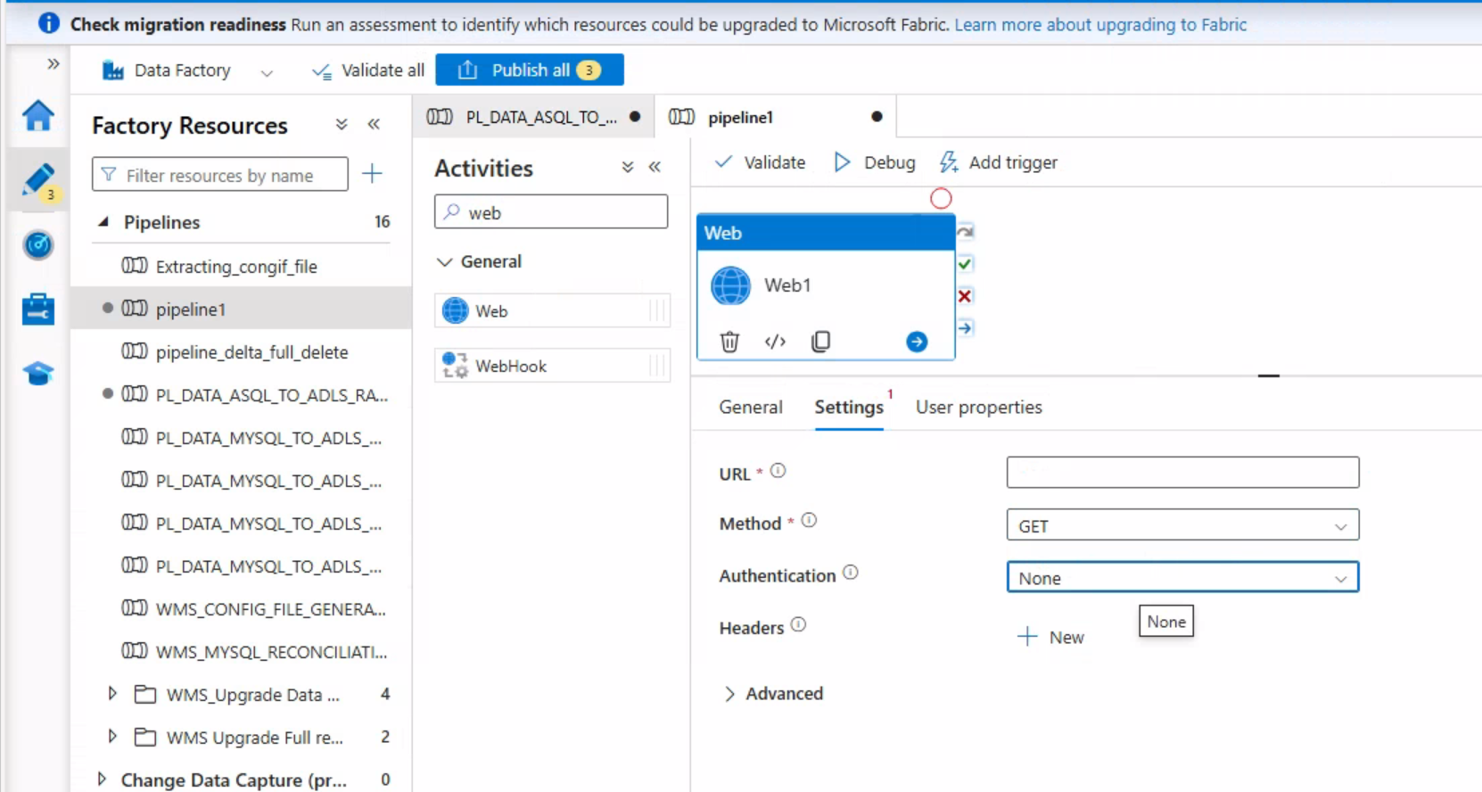Screen dimensions: 1482x792
Task: Click the On Failure red X connector
Action: click(965, 296)
